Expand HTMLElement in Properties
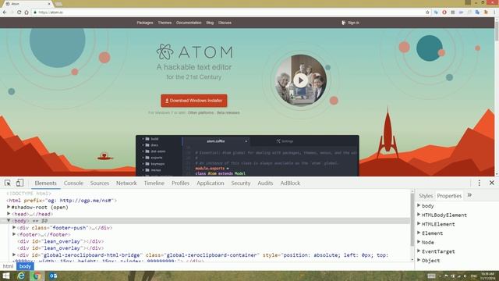 point(419,224)
